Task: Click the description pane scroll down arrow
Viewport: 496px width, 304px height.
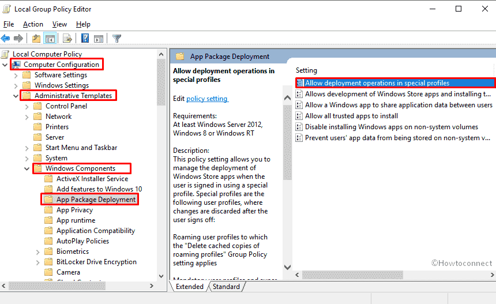Action: point(287,267)
